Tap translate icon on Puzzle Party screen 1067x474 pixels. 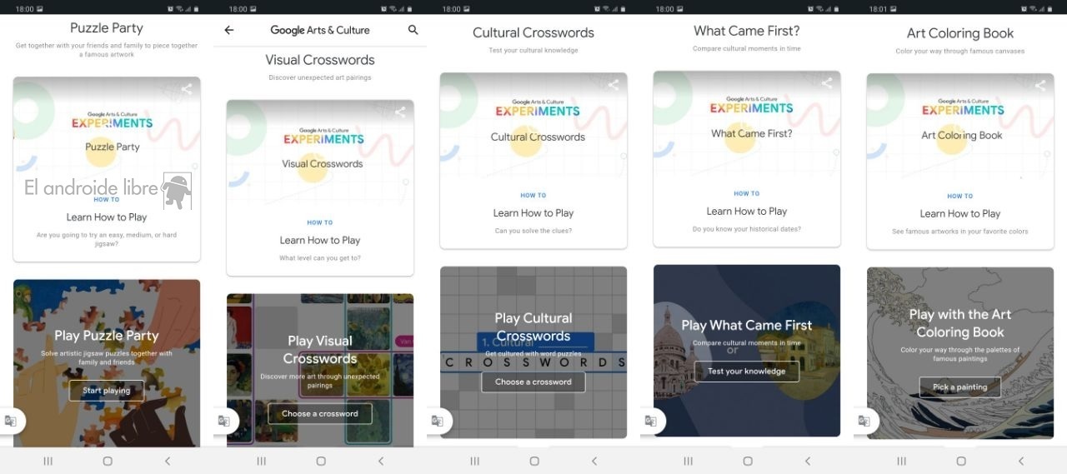[x=11, y=421]
